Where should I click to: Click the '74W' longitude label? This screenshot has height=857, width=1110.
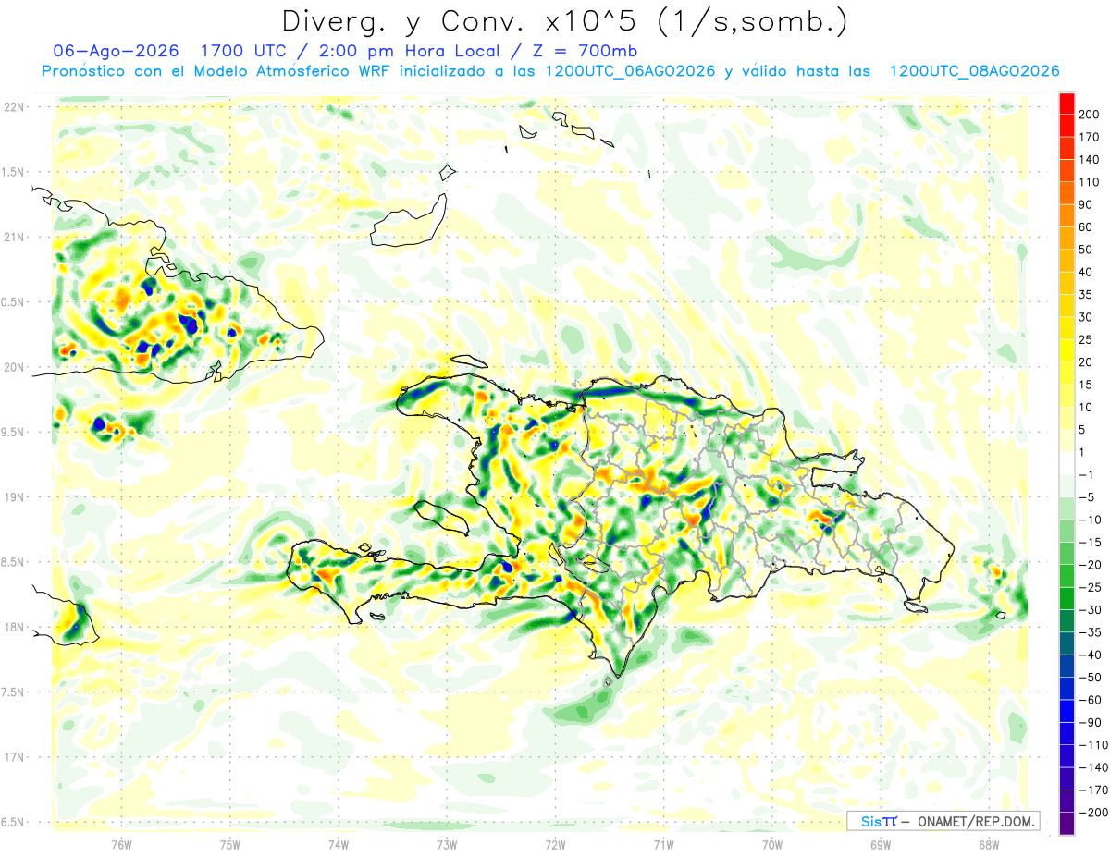tap(339, 844)
